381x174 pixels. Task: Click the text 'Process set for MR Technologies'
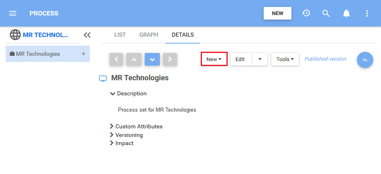click(x=157, y=110)
